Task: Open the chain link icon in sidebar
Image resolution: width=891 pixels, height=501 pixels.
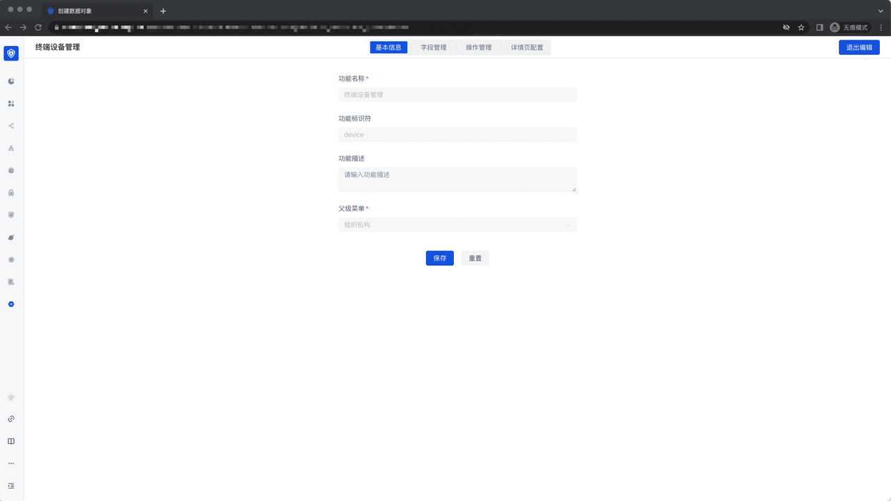Action: 11,419
